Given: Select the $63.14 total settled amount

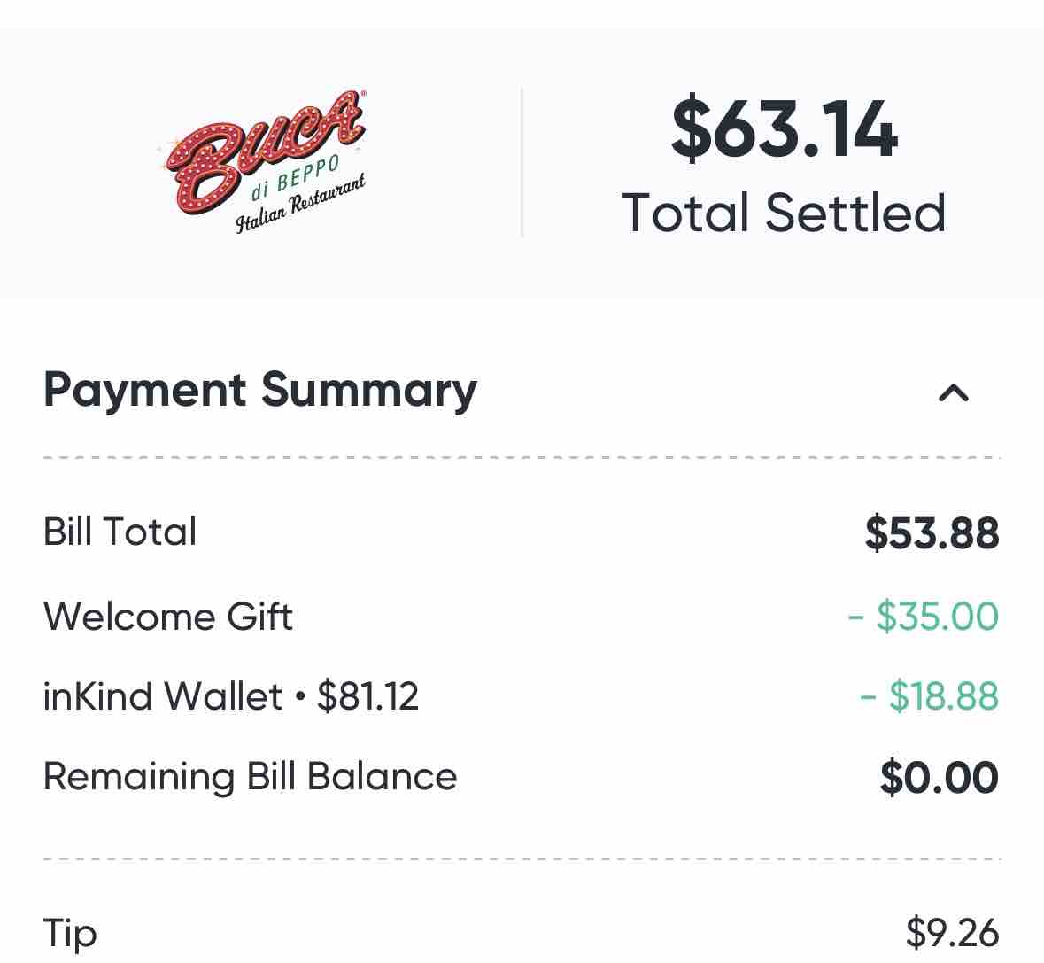Looking at the screenshot, I should [x=784, y=130].
